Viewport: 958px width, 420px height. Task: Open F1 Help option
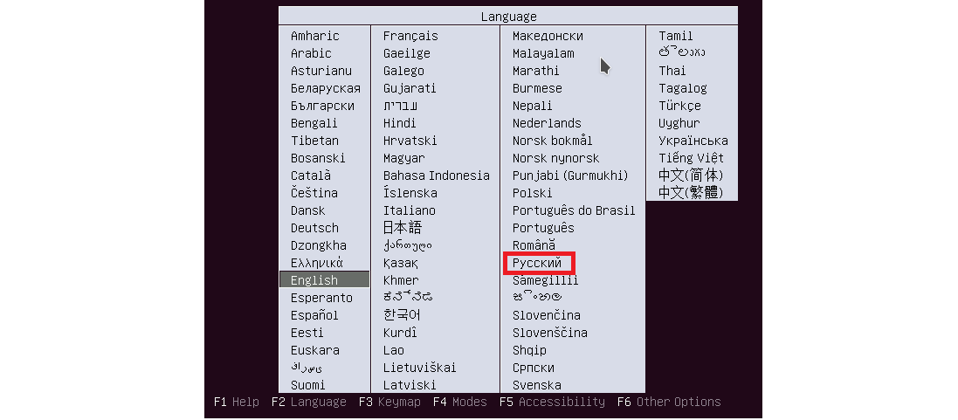(236, 402)
